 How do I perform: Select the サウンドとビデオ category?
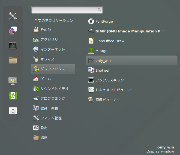54,89
